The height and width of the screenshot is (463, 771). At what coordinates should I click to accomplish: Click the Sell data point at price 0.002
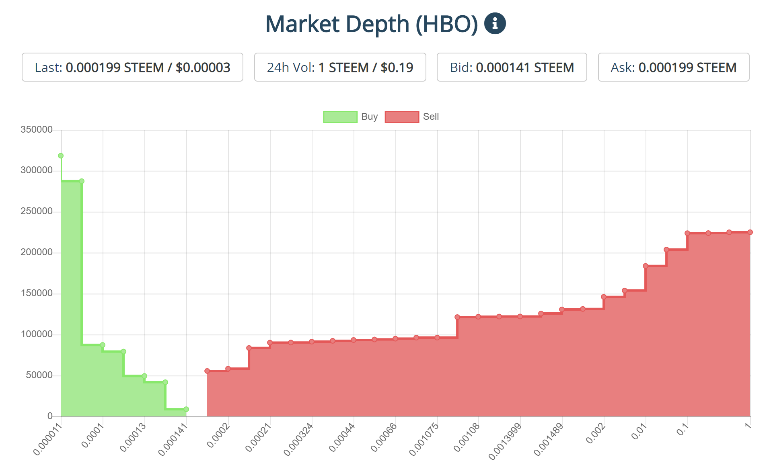pyautogui.click(x=604, y=297)
